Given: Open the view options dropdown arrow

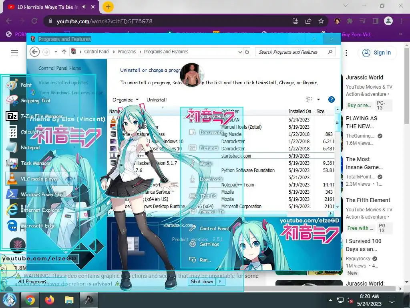Looking at the screenshot, I should click(318, 99).
